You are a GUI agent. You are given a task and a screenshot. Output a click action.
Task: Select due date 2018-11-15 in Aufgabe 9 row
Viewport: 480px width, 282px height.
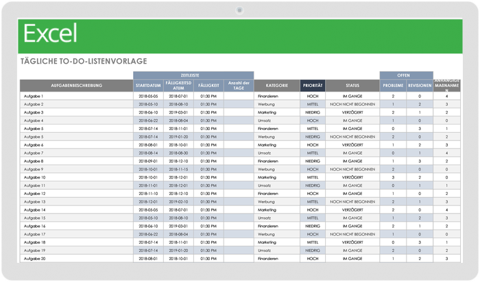[178, 169]
